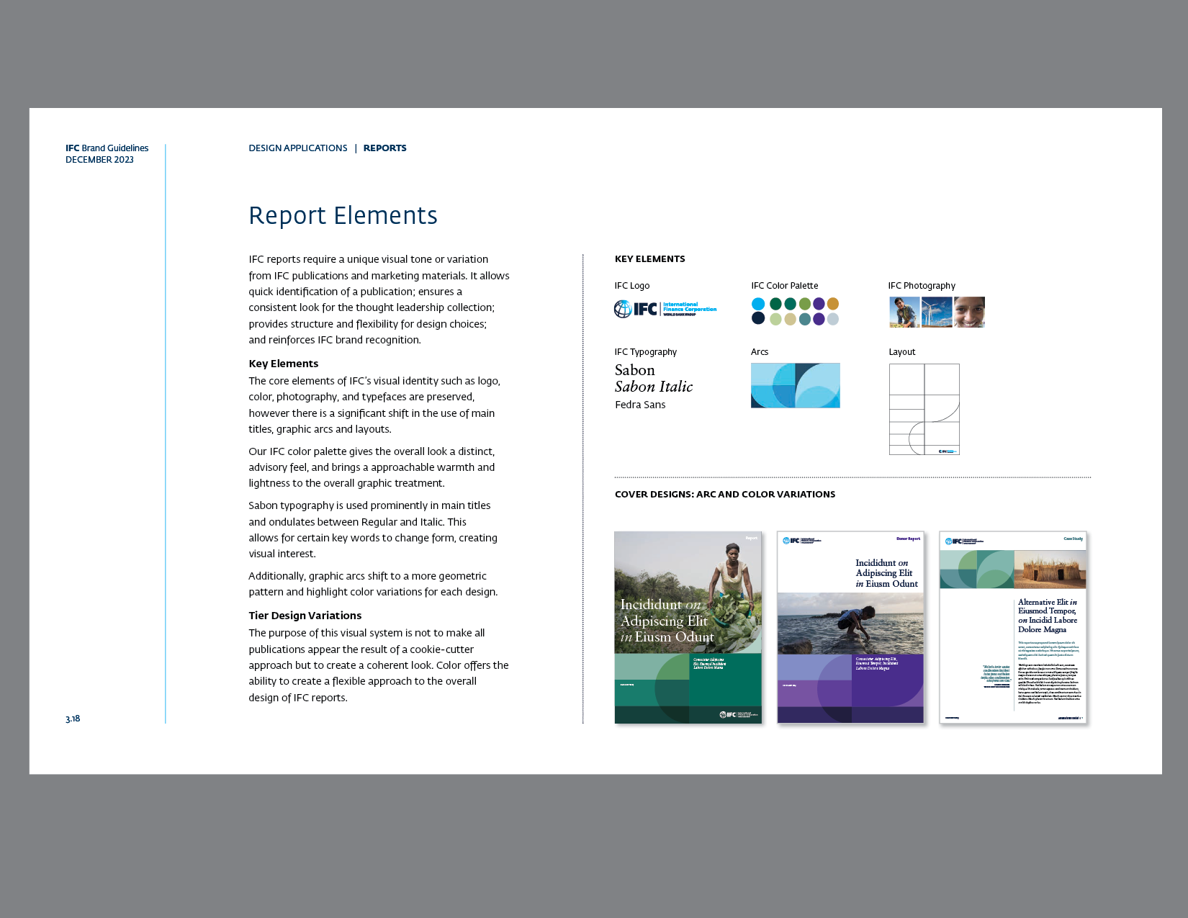This screenshot has height=918, width=1188.
Task: Click the line 'Our IFC color palette gives the overall'
Action: click(372, 451)
